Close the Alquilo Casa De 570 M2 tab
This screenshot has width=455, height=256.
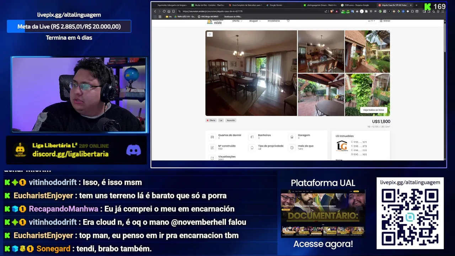click(x=411, y=5)
